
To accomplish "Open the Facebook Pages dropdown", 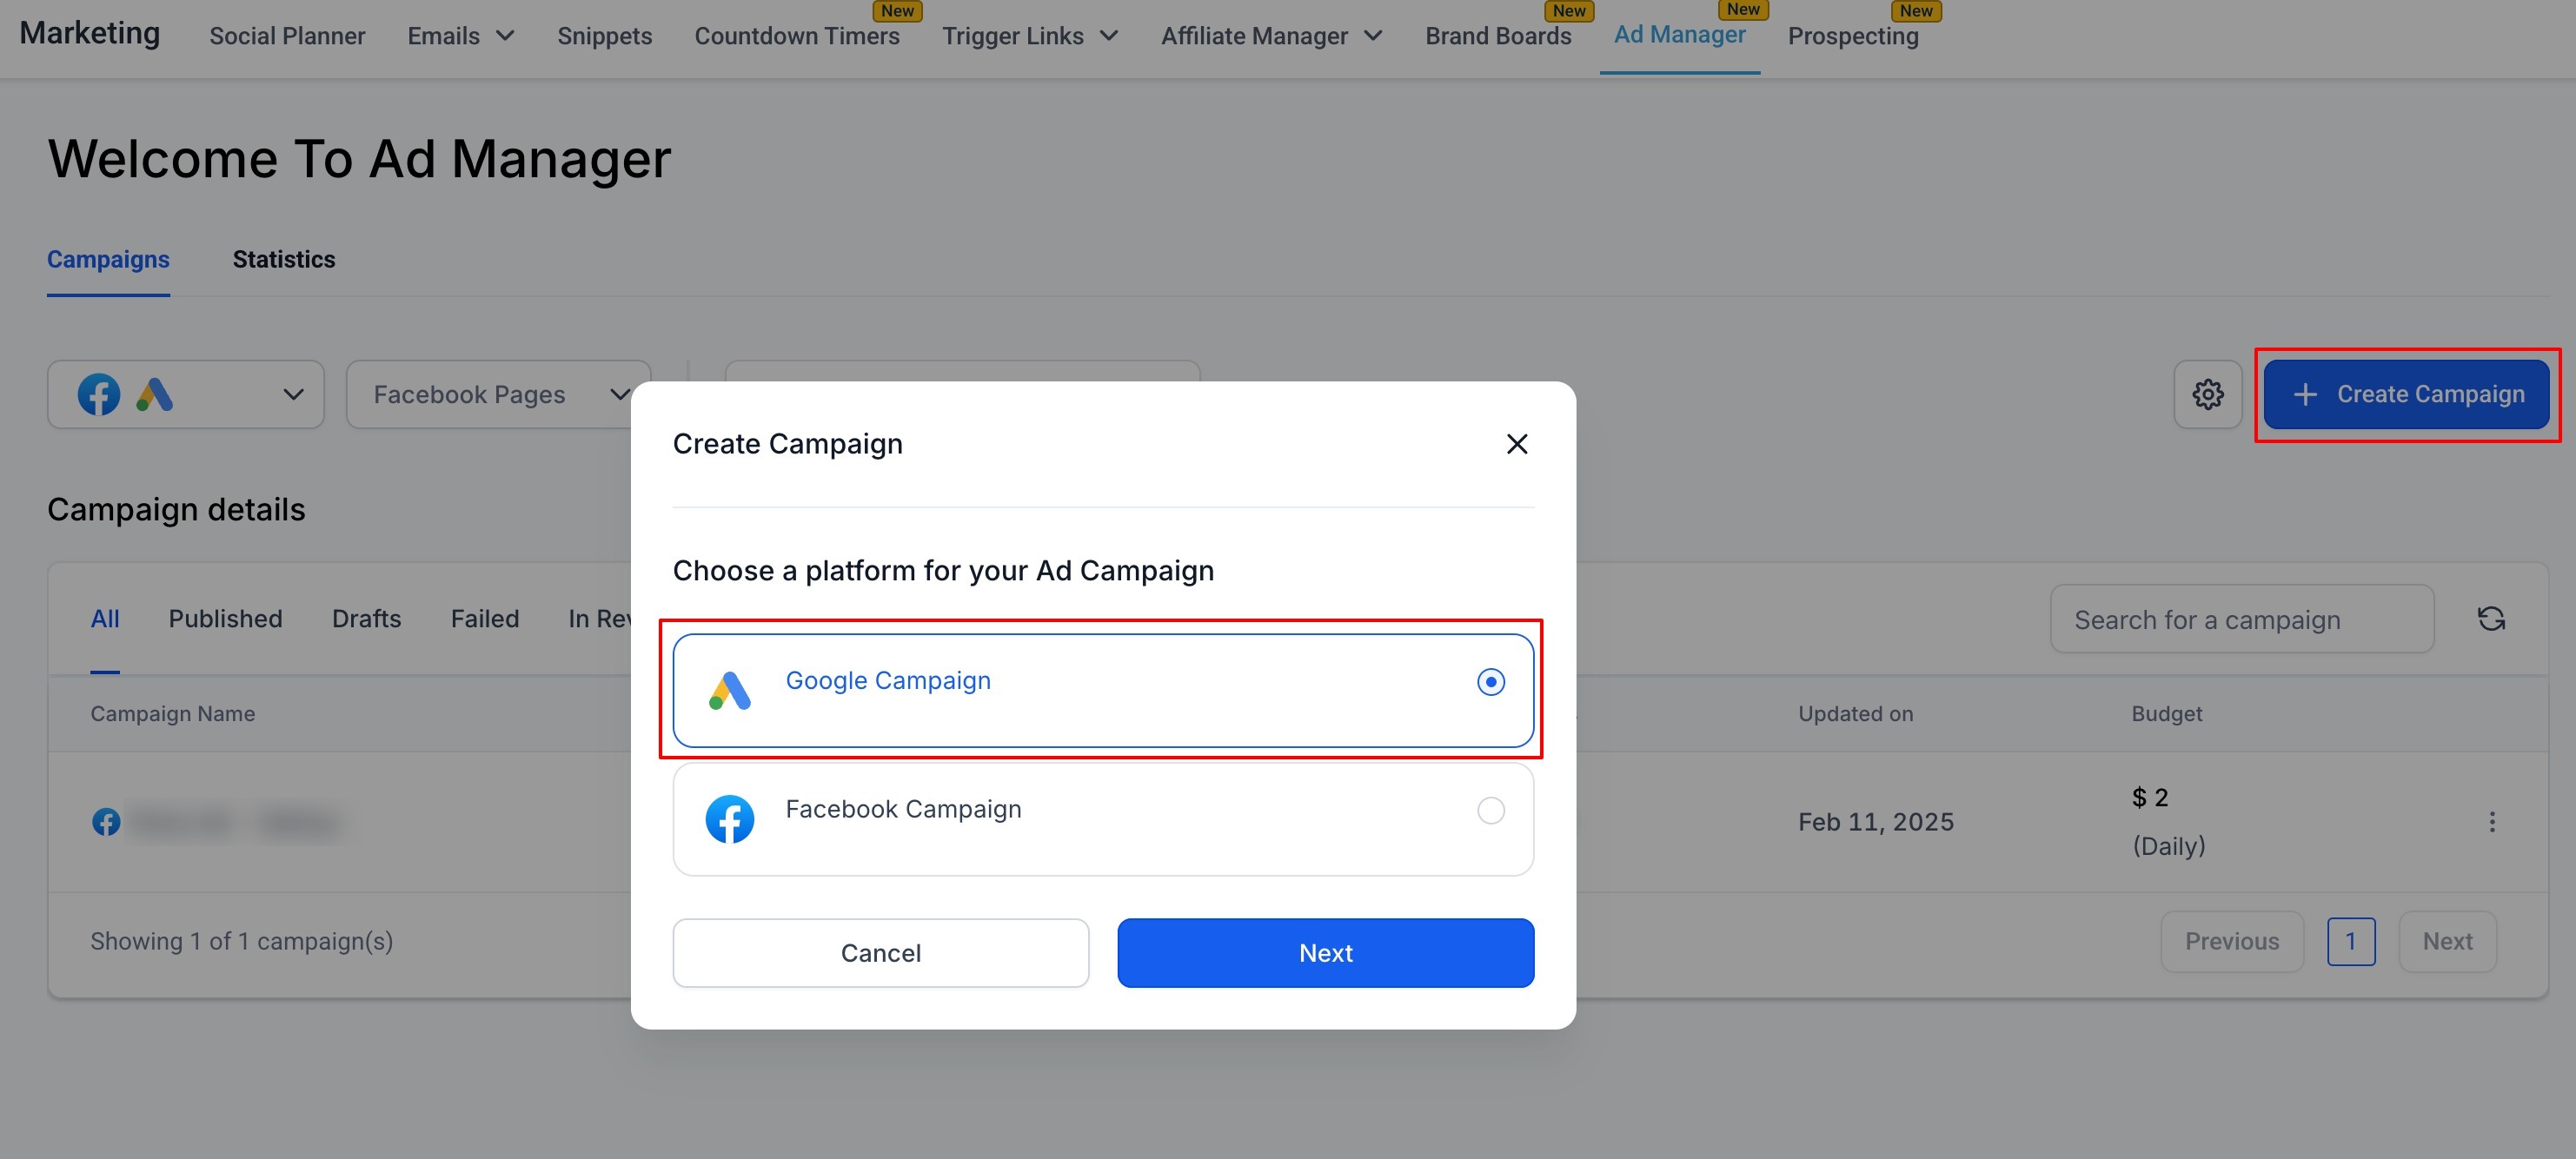I will click(x=498, y=394).
